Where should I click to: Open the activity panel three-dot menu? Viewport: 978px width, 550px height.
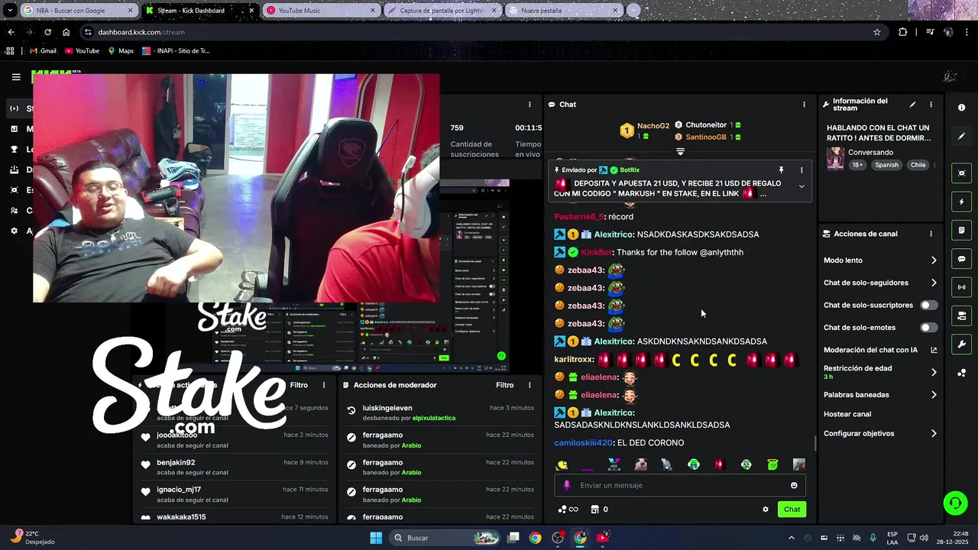pyautogui.click(x=324, y=385)
